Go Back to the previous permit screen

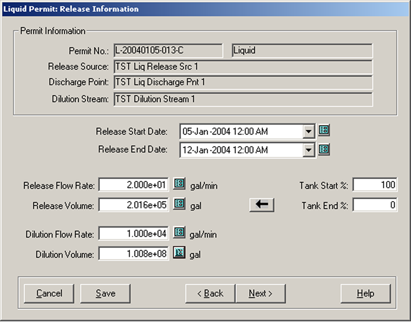210,293
